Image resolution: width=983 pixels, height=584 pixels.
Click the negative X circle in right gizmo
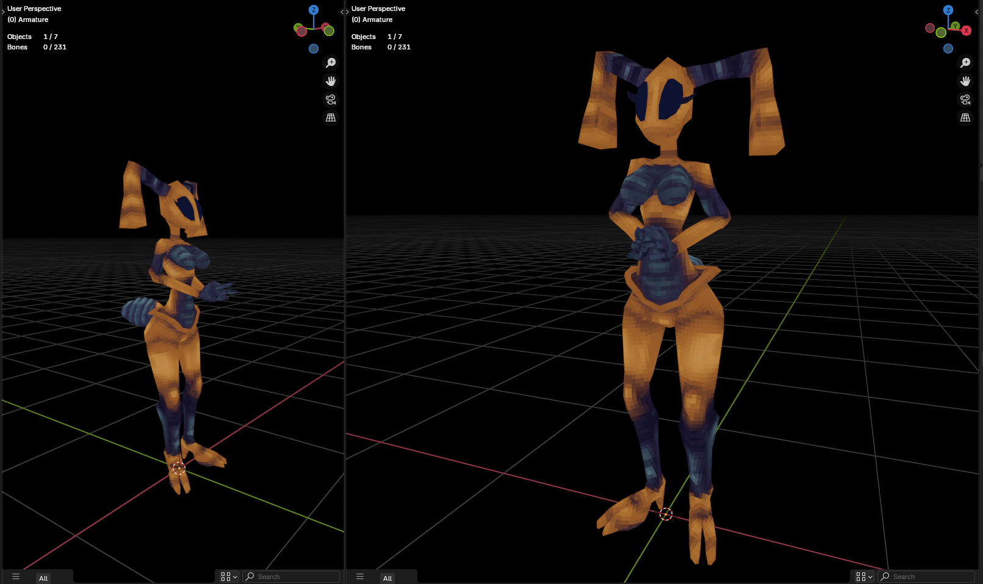930,28
